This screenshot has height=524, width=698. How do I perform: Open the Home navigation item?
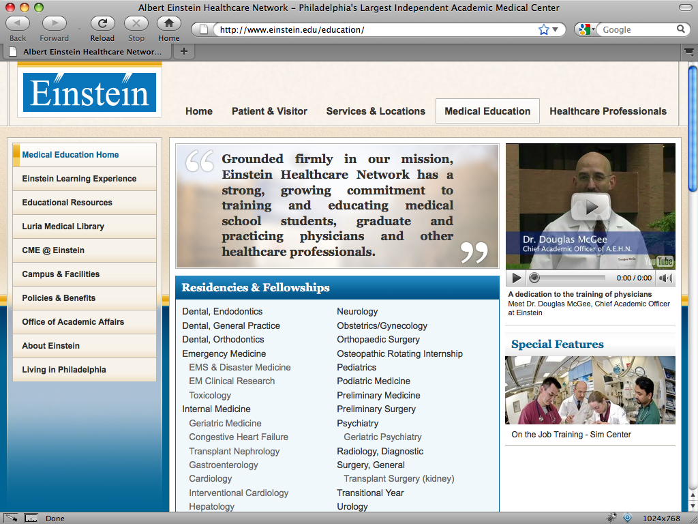point(199,111)
